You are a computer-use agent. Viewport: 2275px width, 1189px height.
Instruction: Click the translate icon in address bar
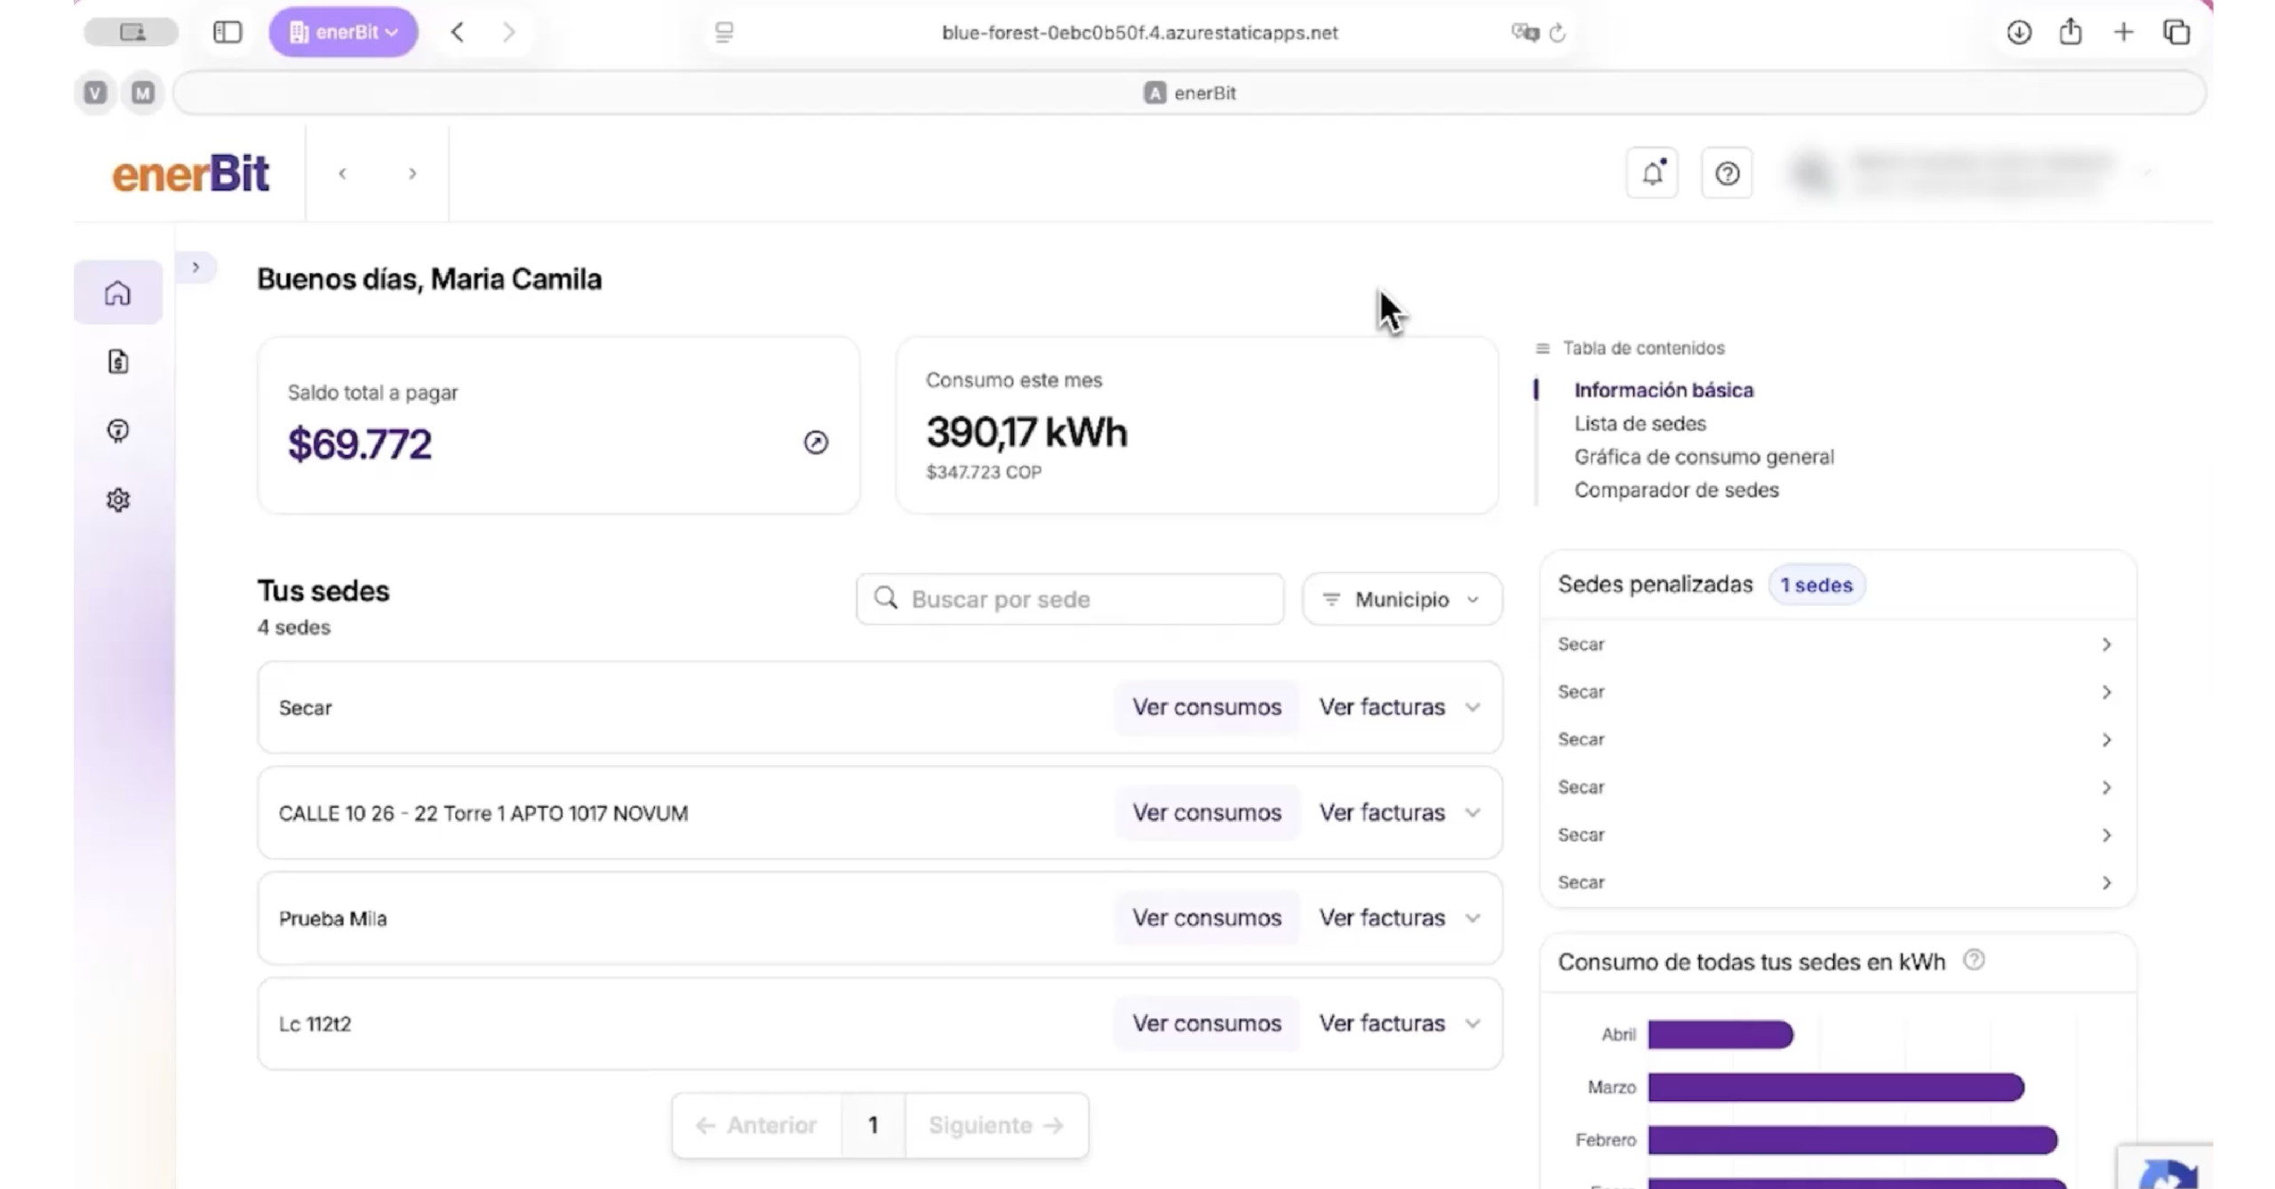(1525, 33)
